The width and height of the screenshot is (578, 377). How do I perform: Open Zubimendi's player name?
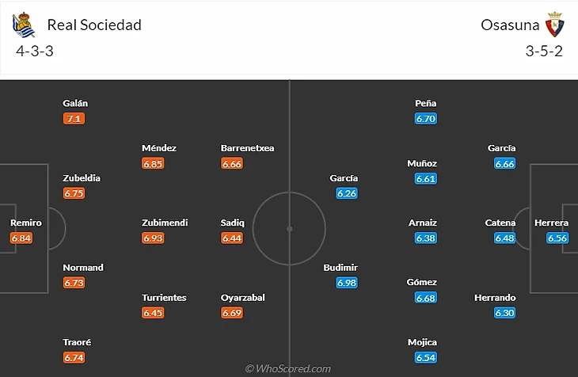pos(165,223)
